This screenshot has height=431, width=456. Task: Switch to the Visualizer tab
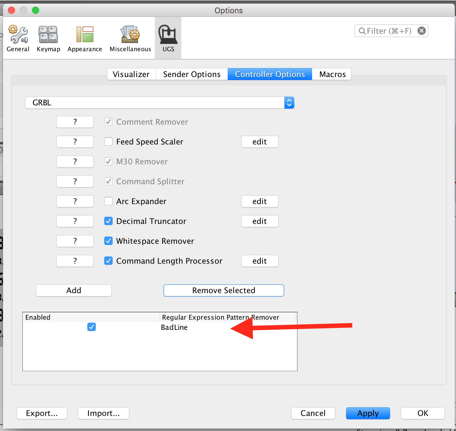(131, 74)
